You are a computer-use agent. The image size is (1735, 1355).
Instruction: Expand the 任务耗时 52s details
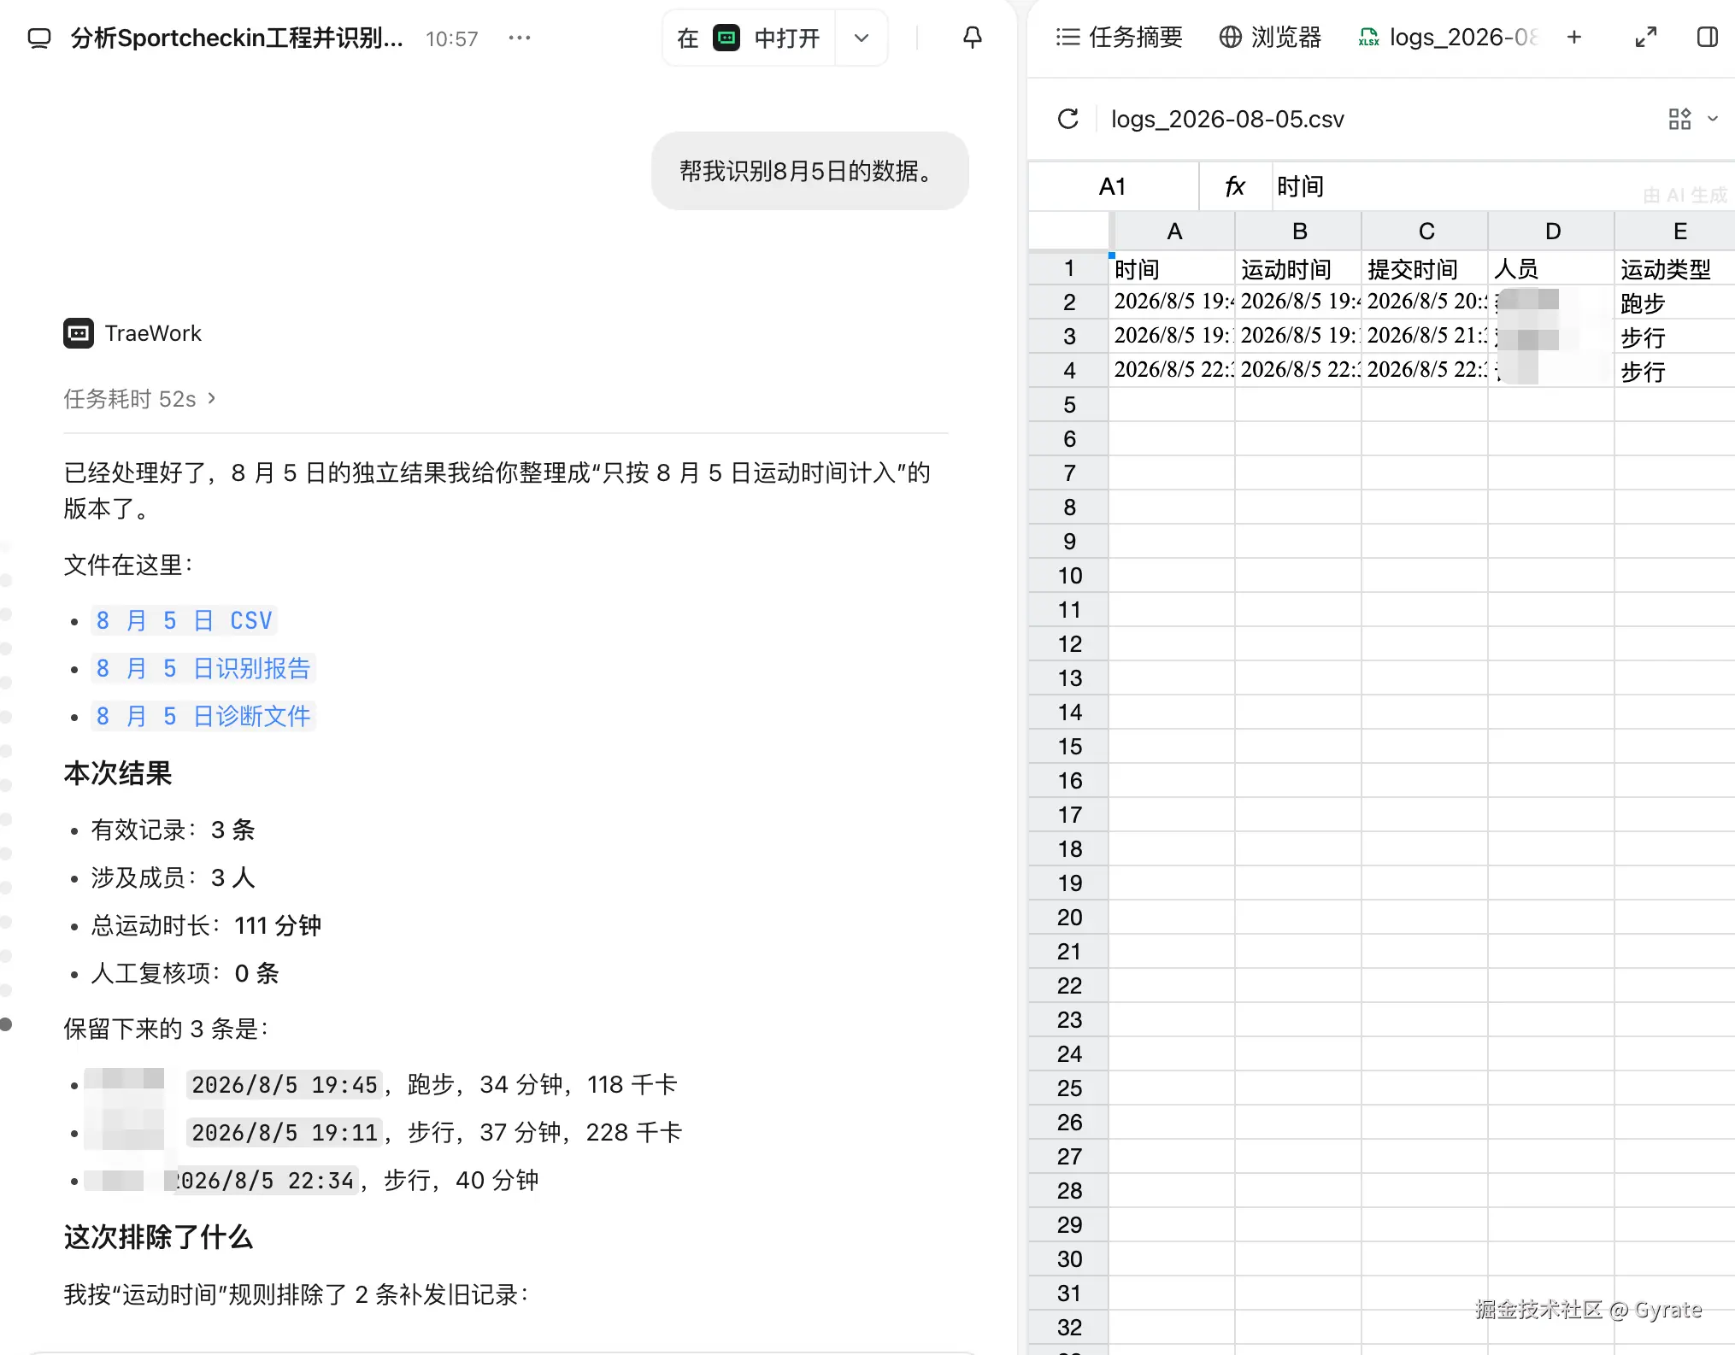(x=139, y=399)
